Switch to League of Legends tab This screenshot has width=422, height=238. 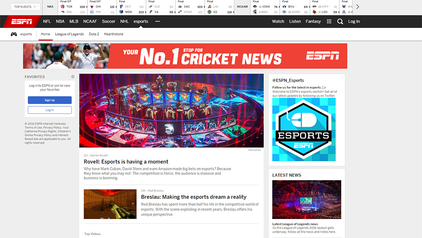[x=70, y=34]
